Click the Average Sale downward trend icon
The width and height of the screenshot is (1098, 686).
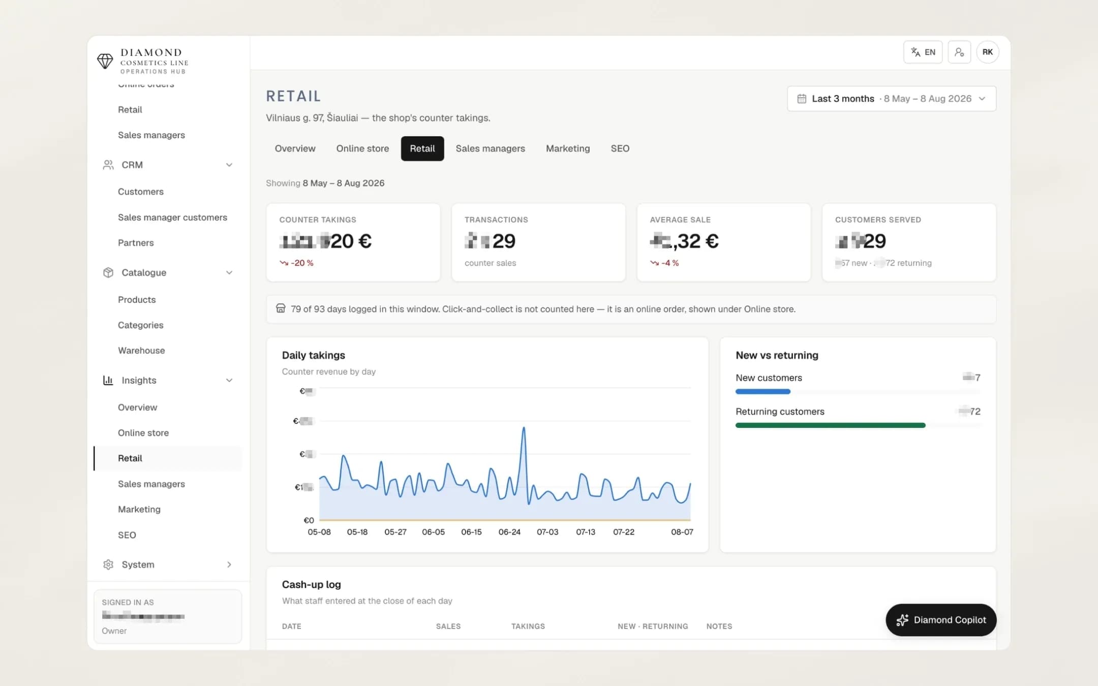[654, 263]
